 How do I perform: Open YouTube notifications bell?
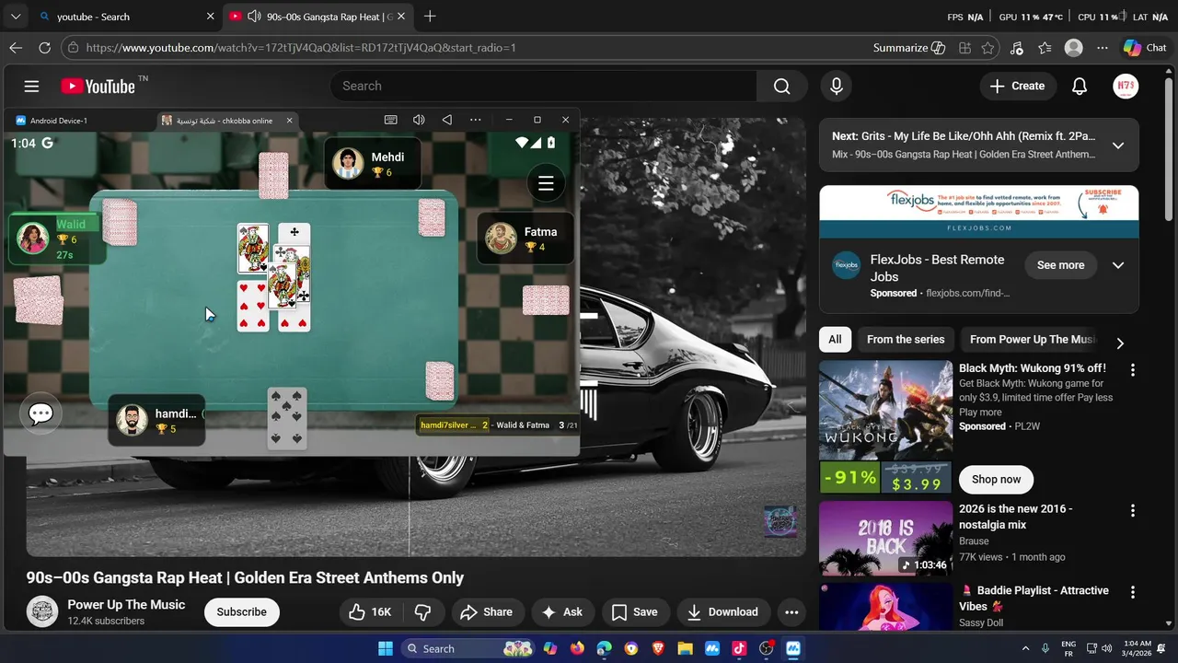pyautogui.click(x=1080, y=86)
